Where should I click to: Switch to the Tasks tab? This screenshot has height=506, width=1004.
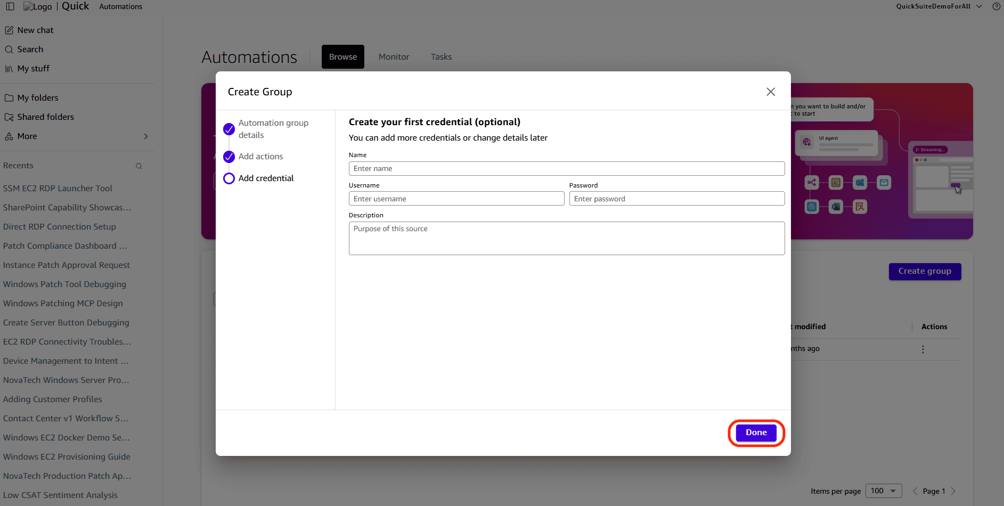441,57
